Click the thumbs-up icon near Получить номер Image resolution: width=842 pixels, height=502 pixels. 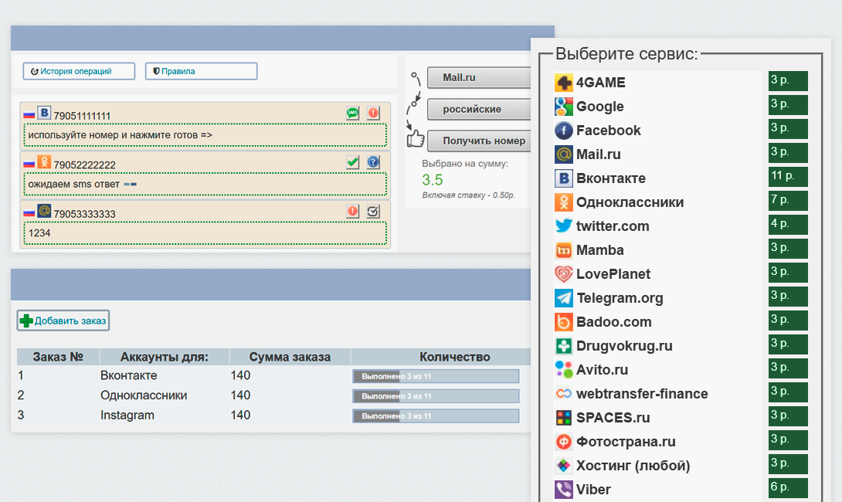415,138
